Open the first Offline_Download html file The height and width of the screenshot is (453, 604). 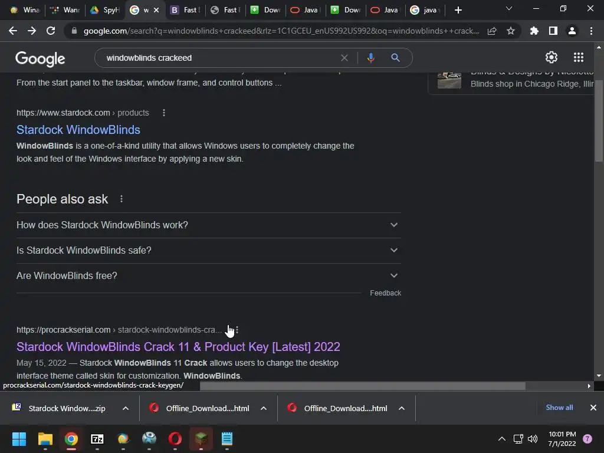click(x=201, y=408)
